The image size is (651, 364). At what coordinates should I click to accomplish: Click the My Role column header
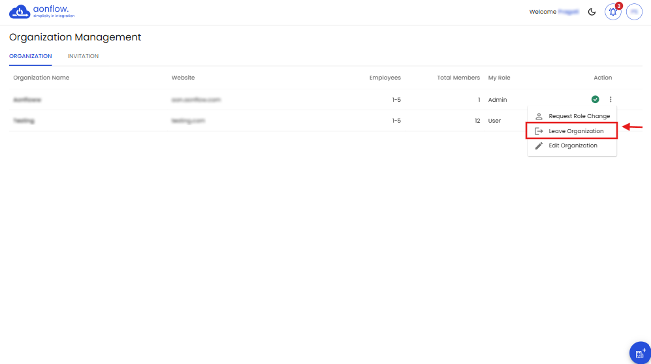pos(499,78)
